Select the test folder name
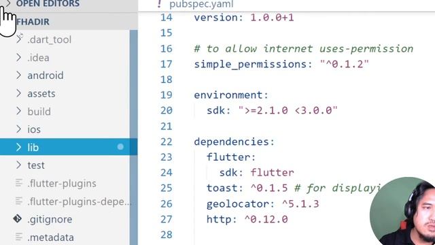Screen dimensions: 435x245 click(36, 165)
